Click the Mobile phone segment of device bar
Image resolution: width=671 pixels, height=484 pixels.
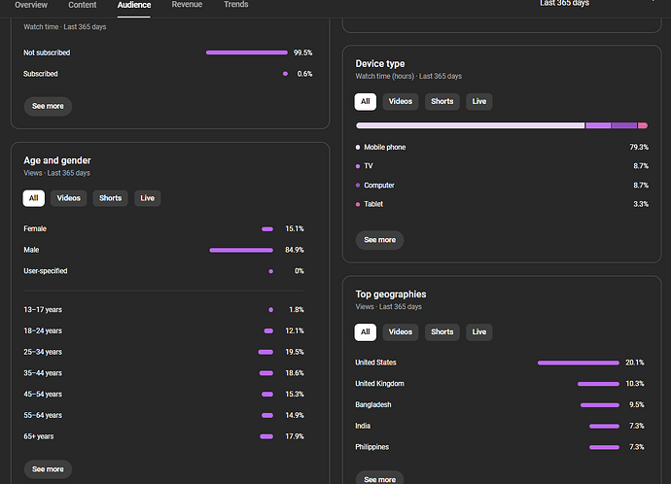[x=471, y=125]
